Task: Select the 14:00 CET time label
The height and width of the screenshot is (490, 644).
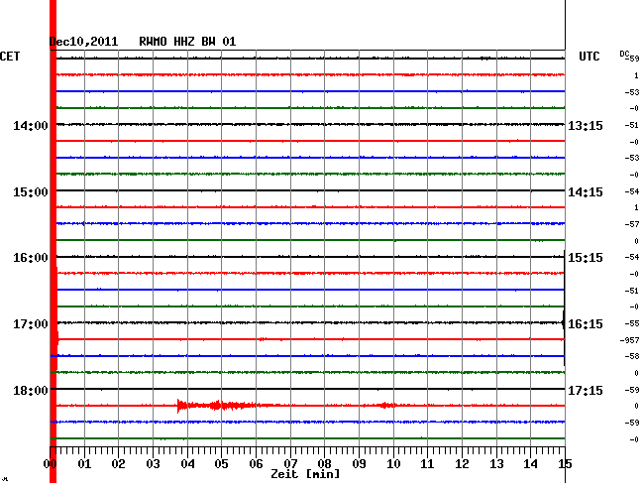Action: click(x=31, y=126)
